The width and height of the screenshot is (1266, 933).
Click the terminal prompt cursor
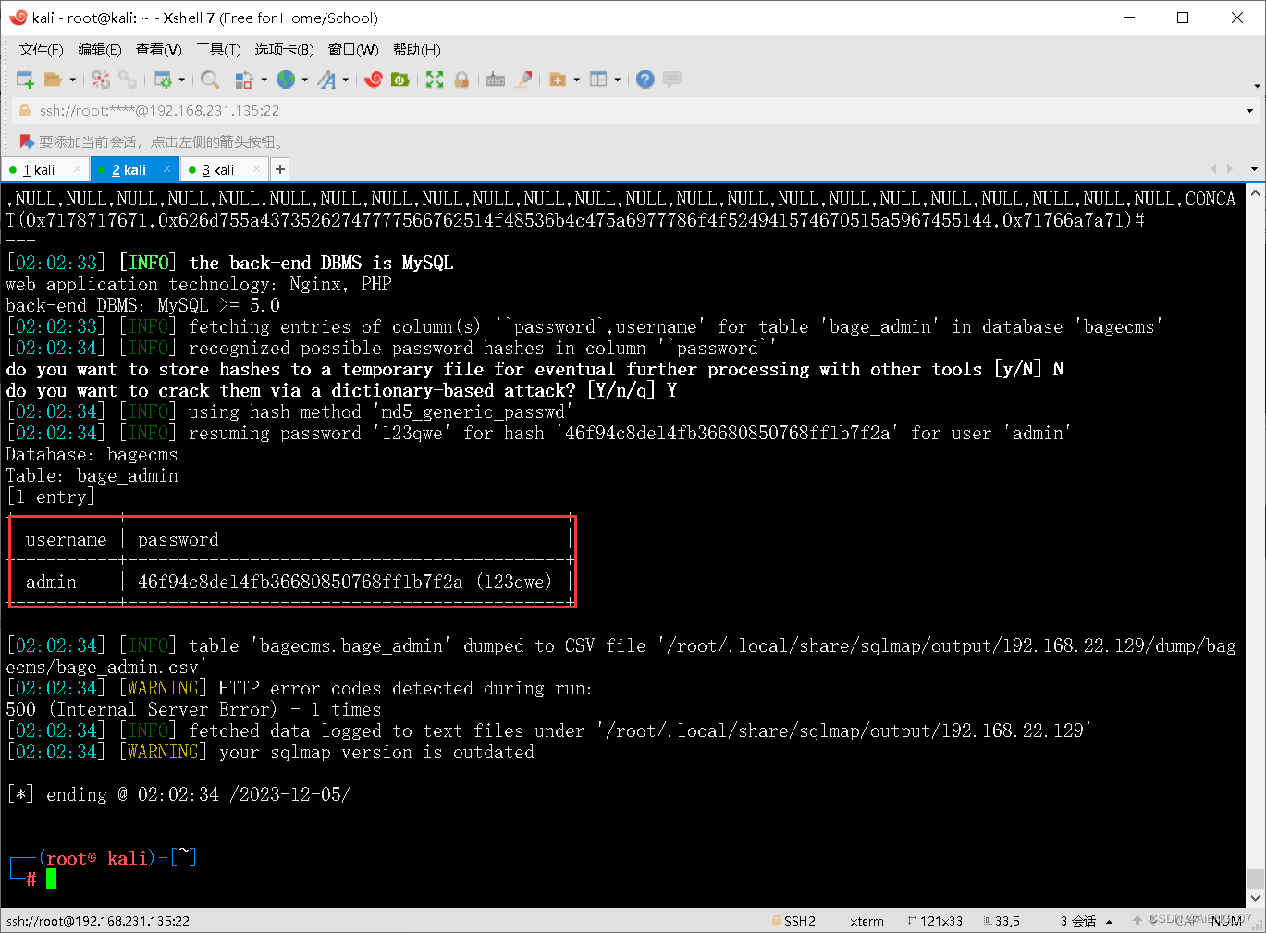coord(52,878)
